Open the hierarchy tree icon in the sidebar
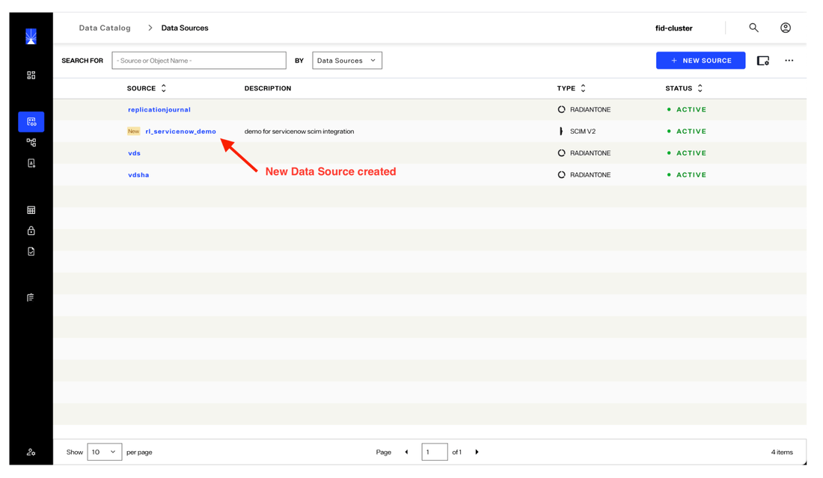This screenshot has width=823, height=478. [31, 142]
